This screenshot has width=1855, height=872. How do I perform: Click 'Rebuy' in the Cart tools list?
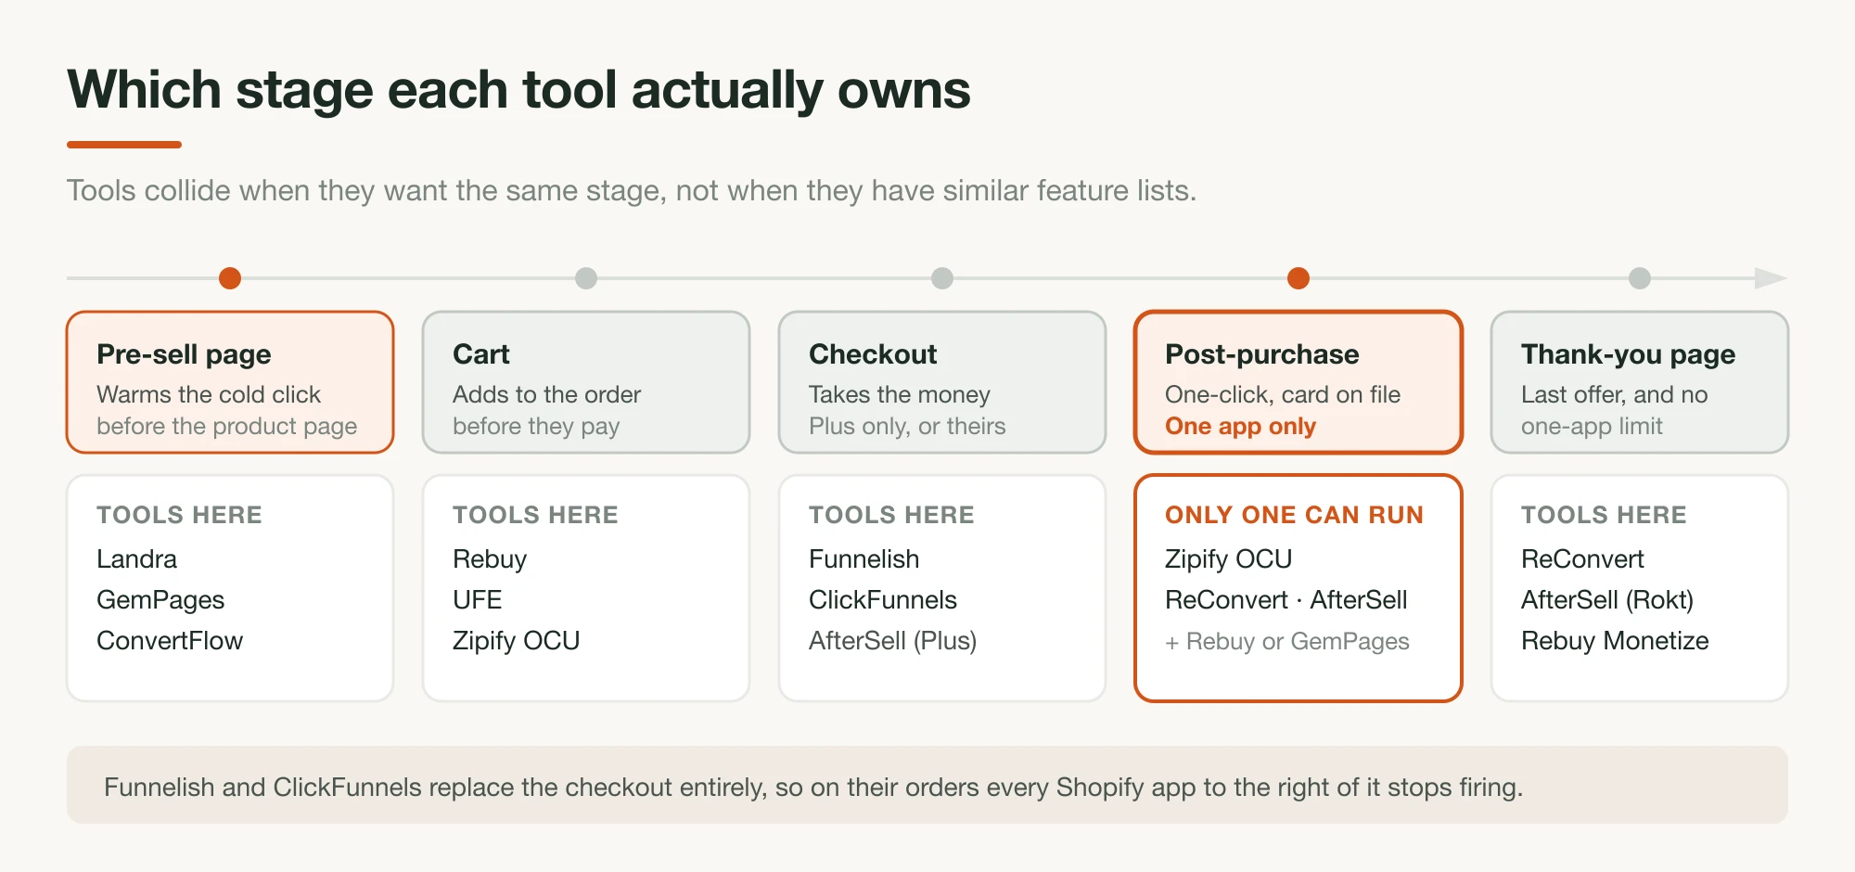[x=490, y=559]
